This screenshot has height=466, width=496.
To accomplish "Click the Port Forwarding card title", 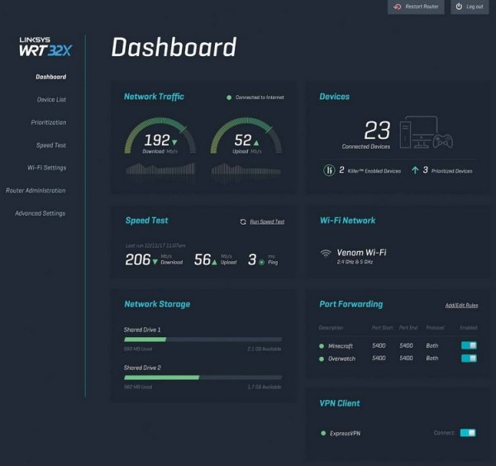I will [351, 304].
